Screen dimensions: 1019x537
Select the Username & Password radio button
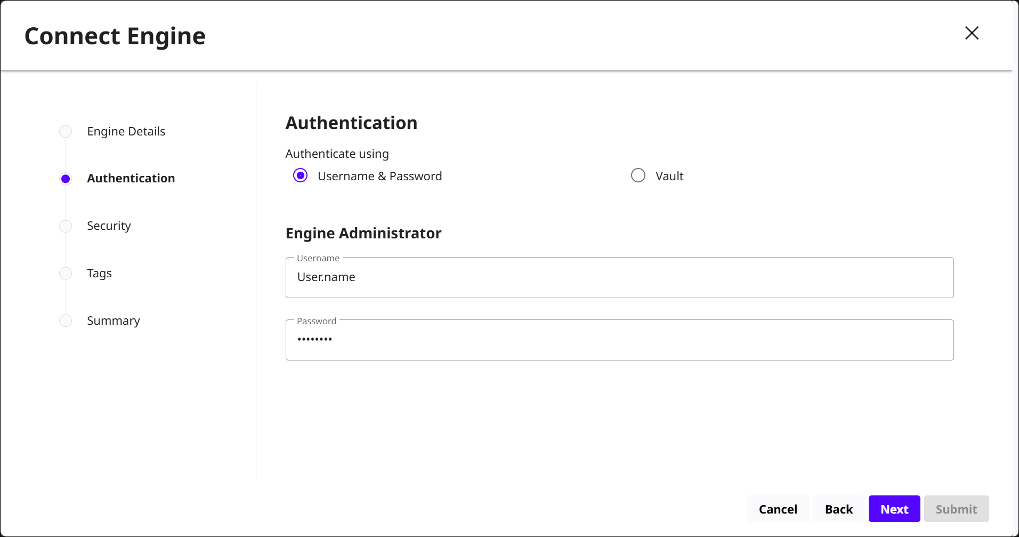[x=301, y=175]
